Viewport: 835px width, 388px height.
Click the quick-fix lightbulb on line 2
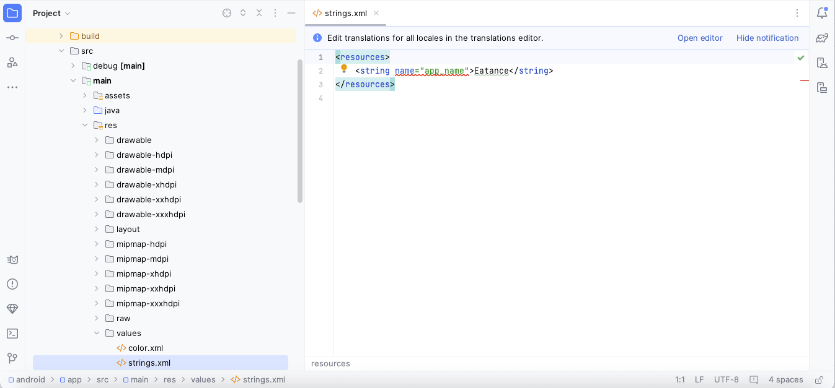tap(344, 69)
